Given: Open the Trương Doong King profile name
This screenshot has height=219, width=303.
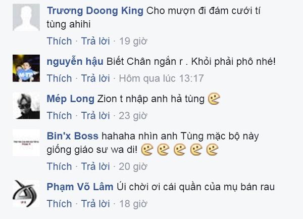Looking at the screenshot, I should pyautogui.click(x=95, y=11).
